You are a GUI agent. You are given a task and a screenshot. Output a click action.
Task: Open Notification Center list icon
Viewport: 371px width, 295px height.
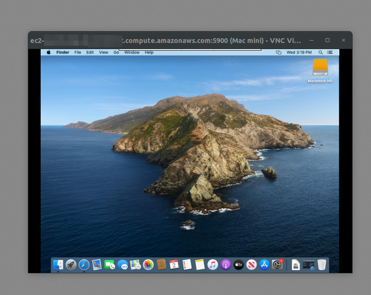click(330, 52)
